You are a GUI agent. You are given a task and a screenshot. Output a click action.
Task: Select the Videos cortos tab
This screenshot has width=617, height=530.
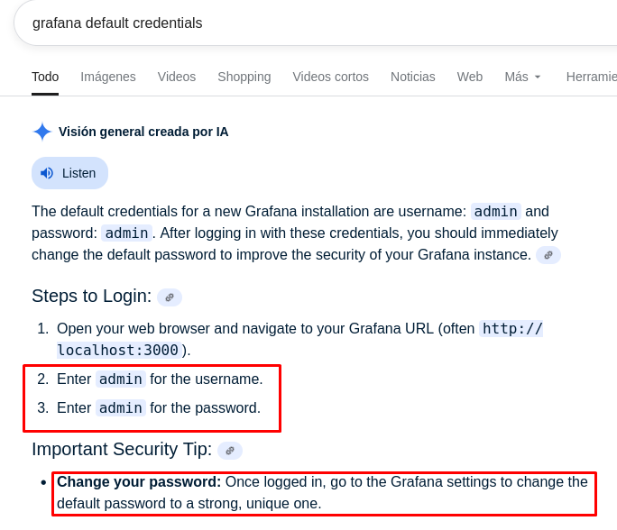(x=330, y=77)
